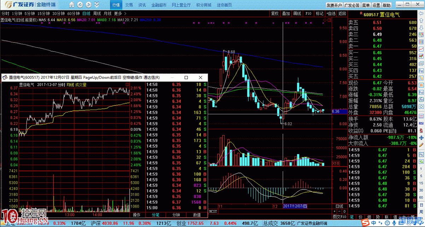Screen dimensions: 425x227
Task: Click 均线 label in popup chart header
Action: click(x=71, y=85)
